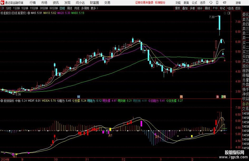This screenshot has width=249, height=161.
Task: Click the diamond marker icon above chart
Action: click(x=225, y=13)
